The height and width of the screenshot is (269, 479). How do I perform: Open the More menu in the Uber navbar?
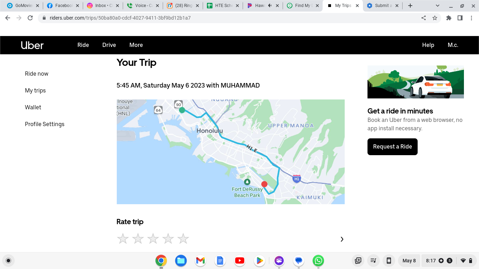coord(136,45)
